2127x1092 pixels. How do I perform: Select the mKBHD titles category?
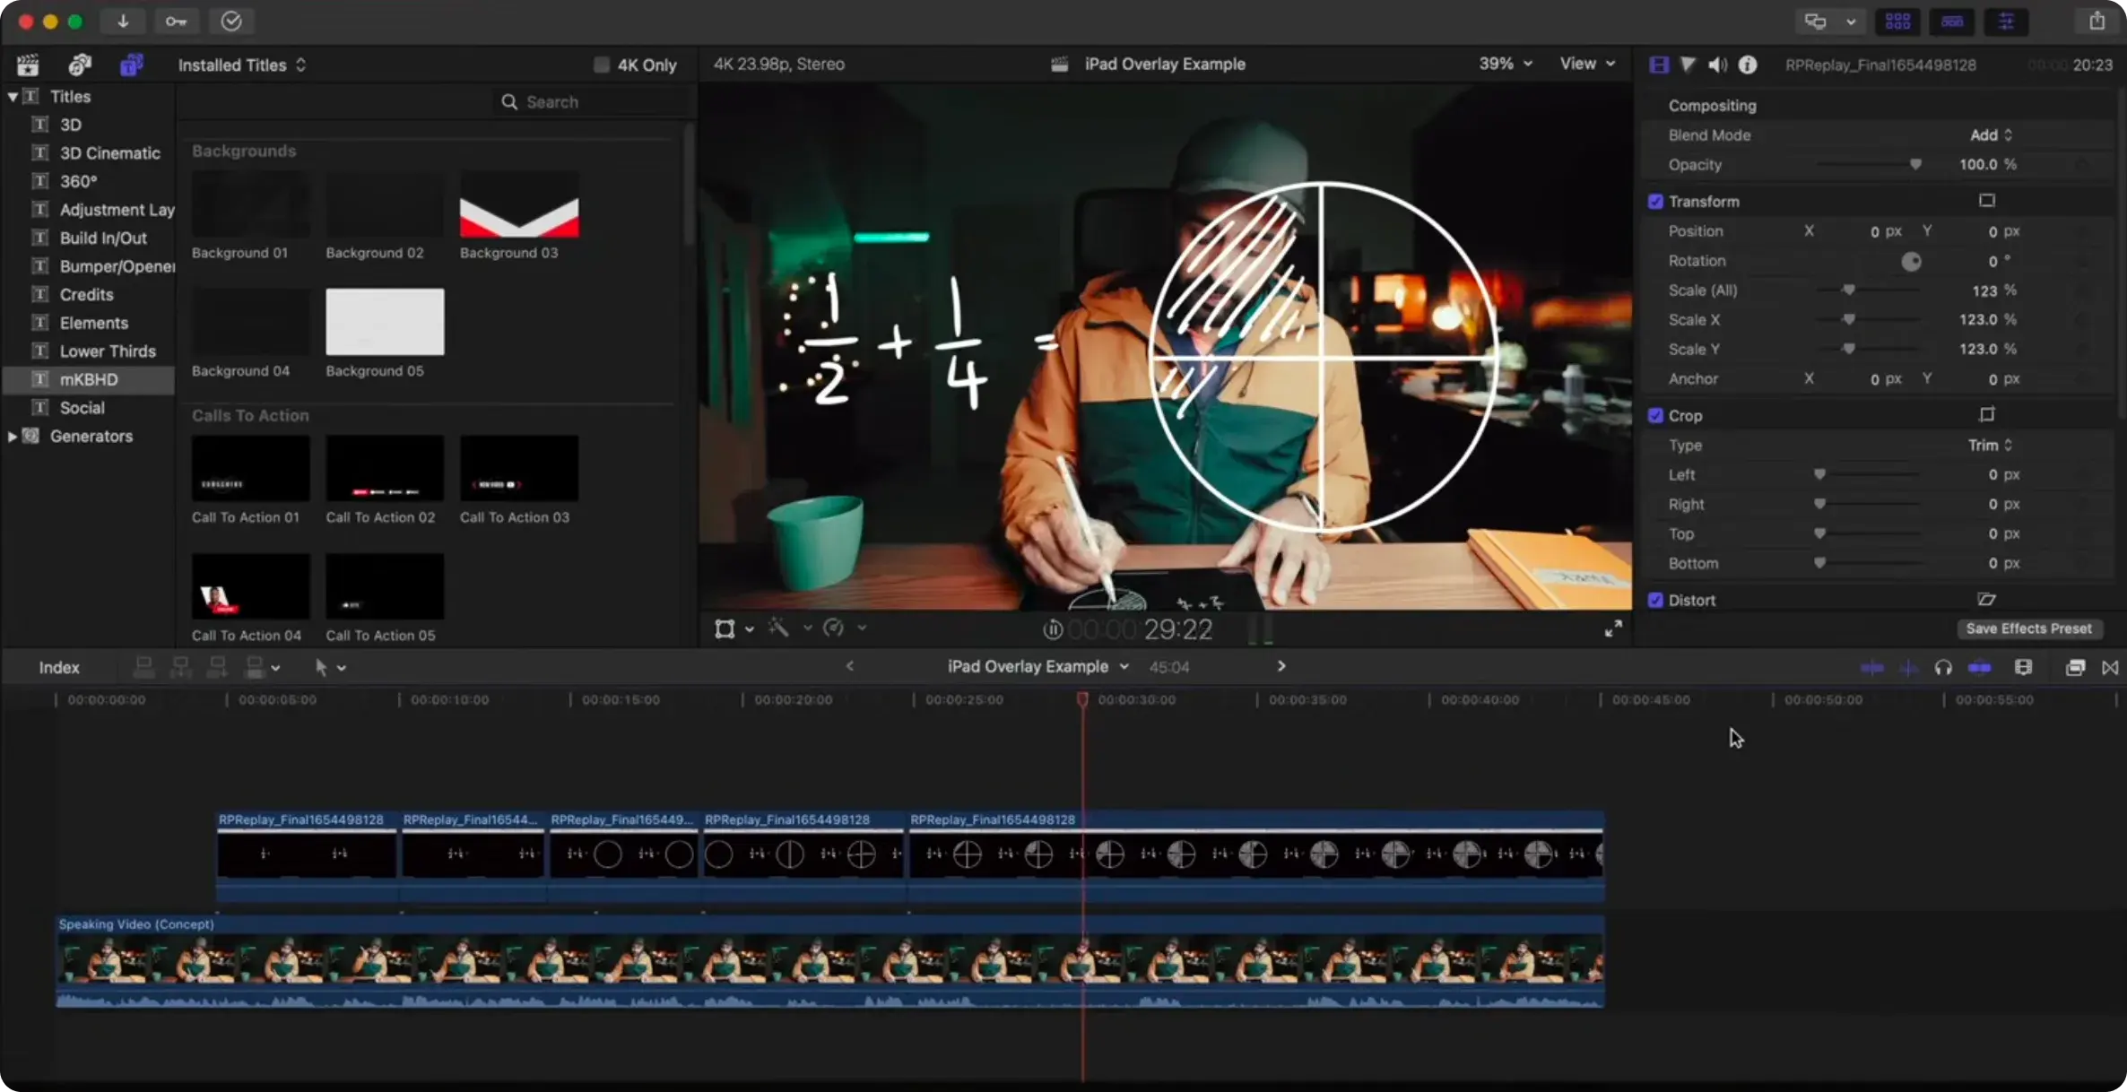pos(89,380)
